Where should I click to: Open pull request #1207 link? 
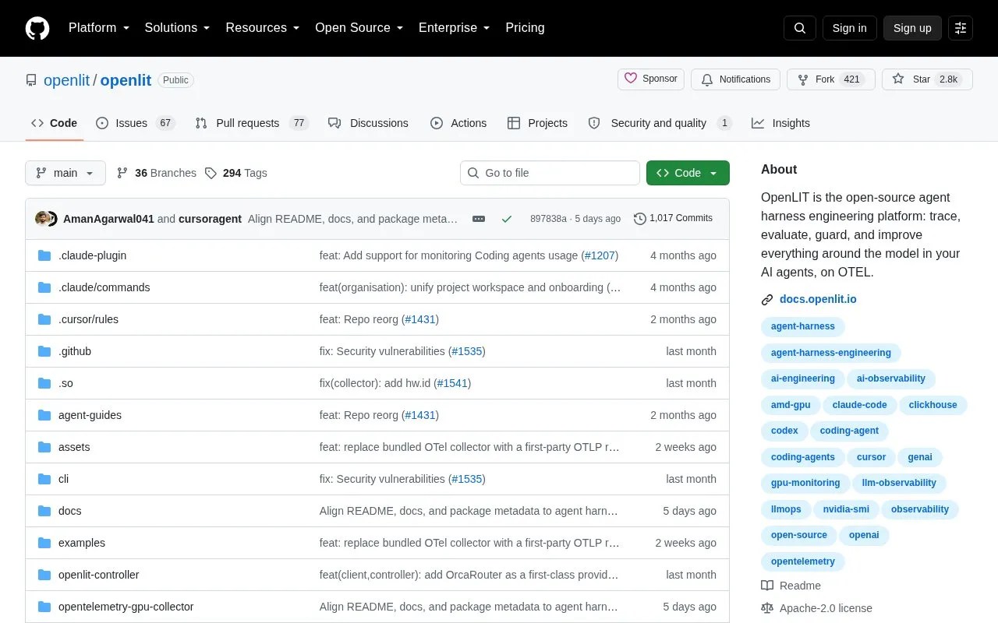tap(600, 255)
